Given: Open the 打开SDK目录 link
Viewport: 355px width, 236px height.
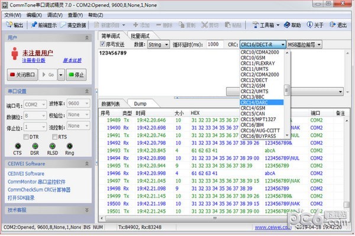Looking at the screenshot, I should pos(21,198).
